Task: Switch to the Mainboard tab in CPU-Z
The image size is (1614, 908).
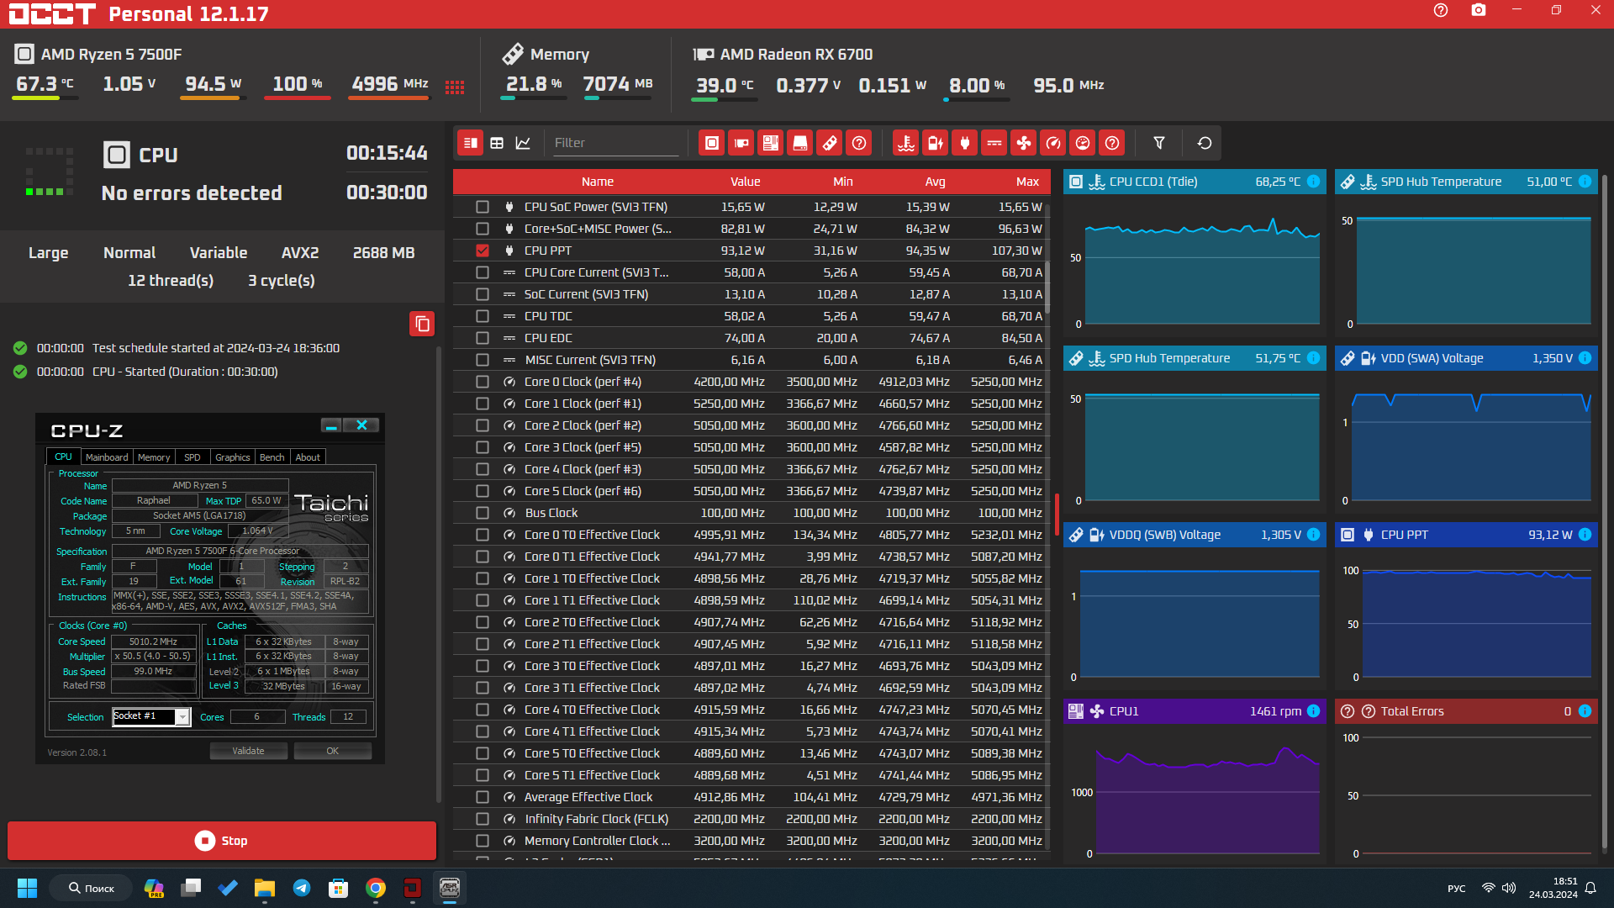Action: (107, 457)
